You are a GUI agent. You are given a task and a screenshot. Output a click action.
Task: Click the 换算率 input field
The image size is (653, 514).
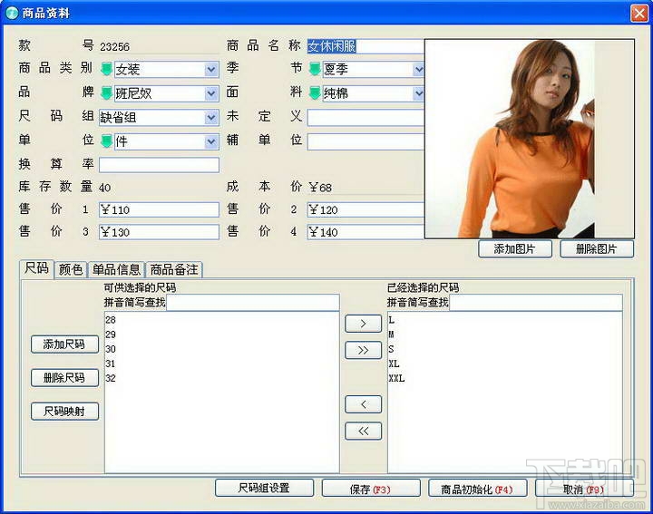[x=159, y=165]
